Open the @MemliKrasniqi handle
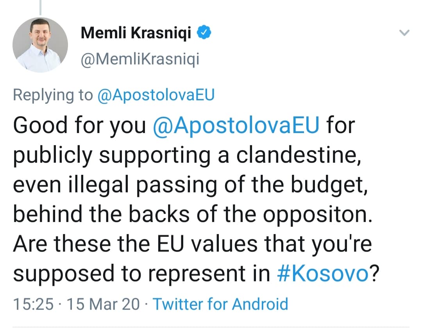 click(x=140, y=60)
